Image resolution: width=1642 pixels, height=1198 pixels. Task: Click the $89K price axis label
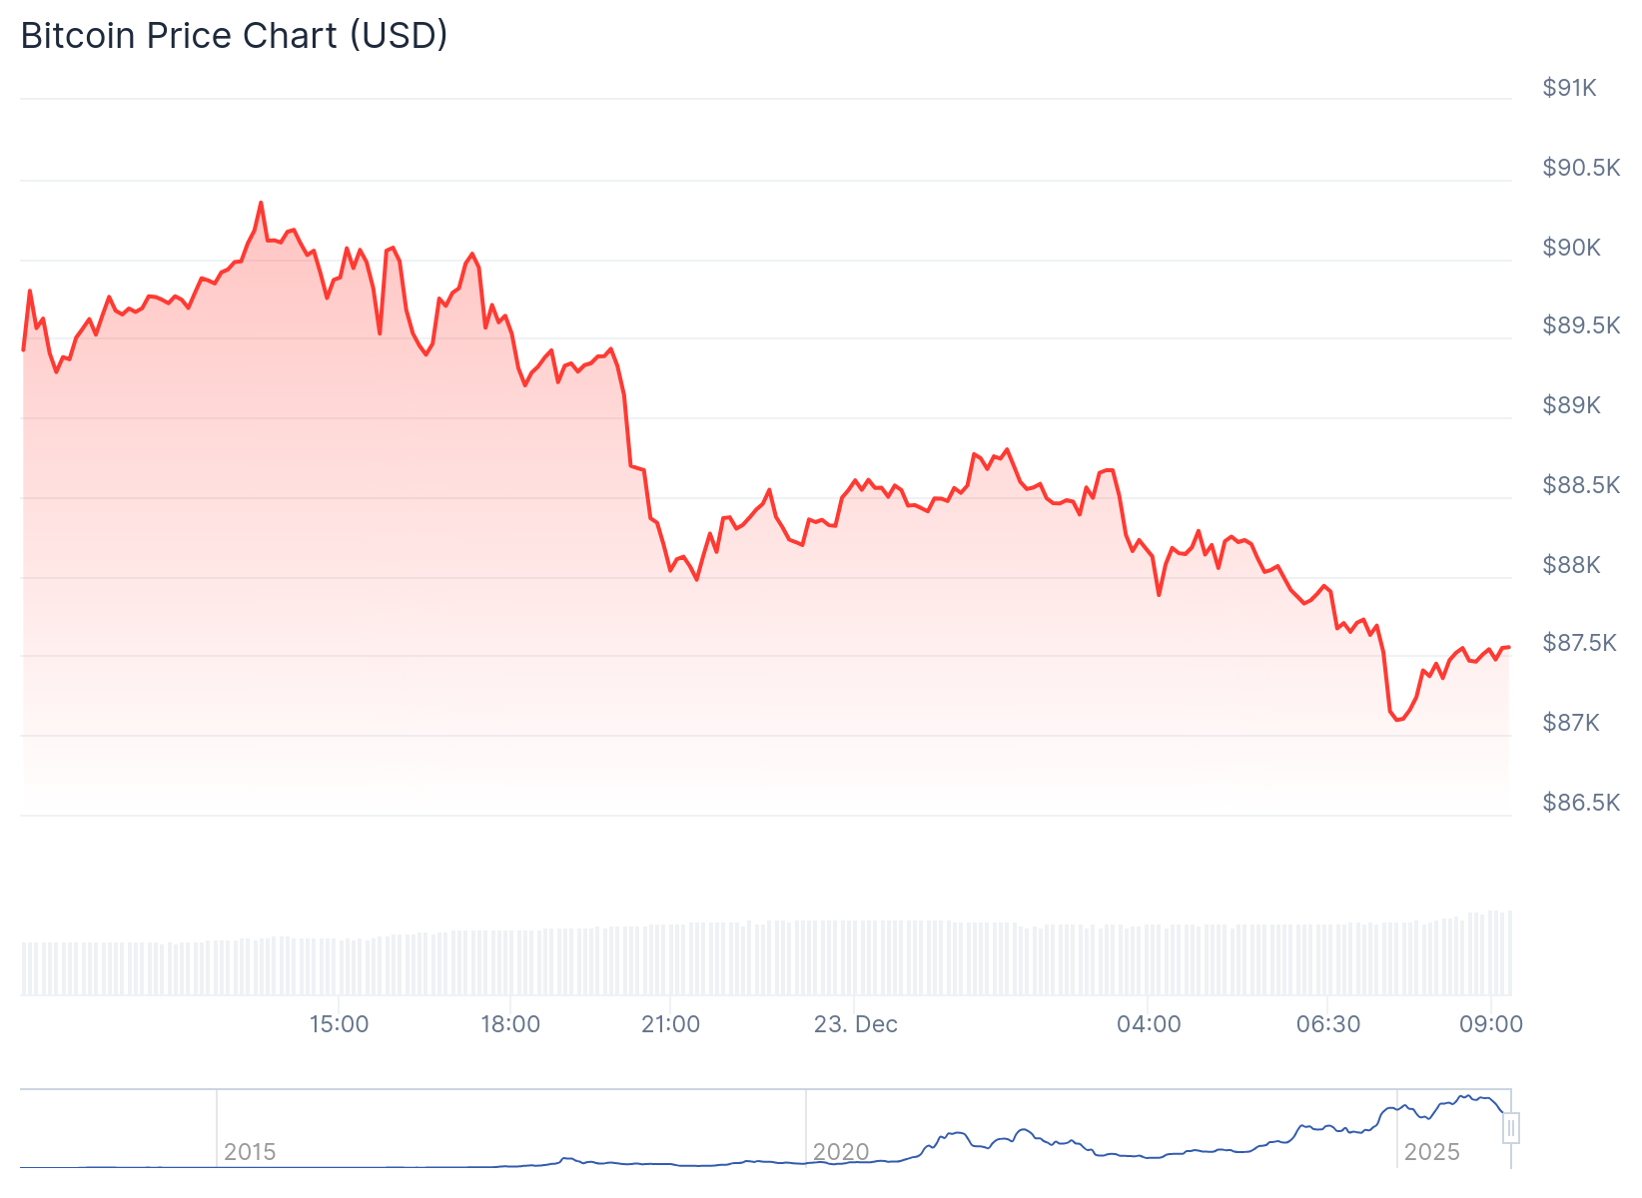(x=1571, y=405)
